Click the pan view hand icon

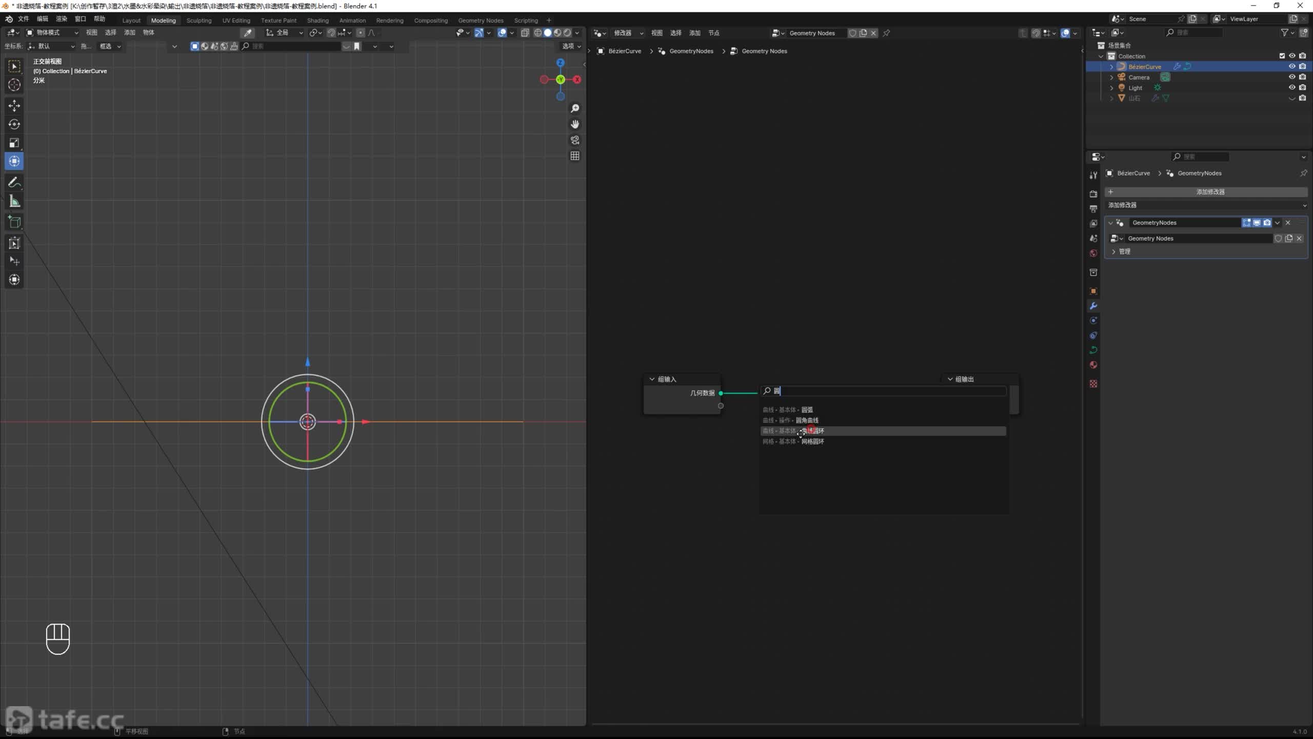tap(575, 124)
